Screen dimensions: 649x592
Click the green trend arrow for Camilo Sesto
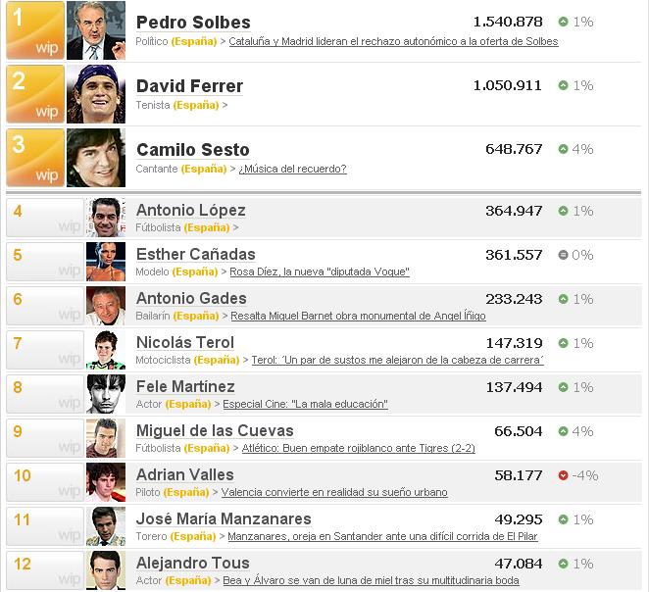tap(563, 149)
